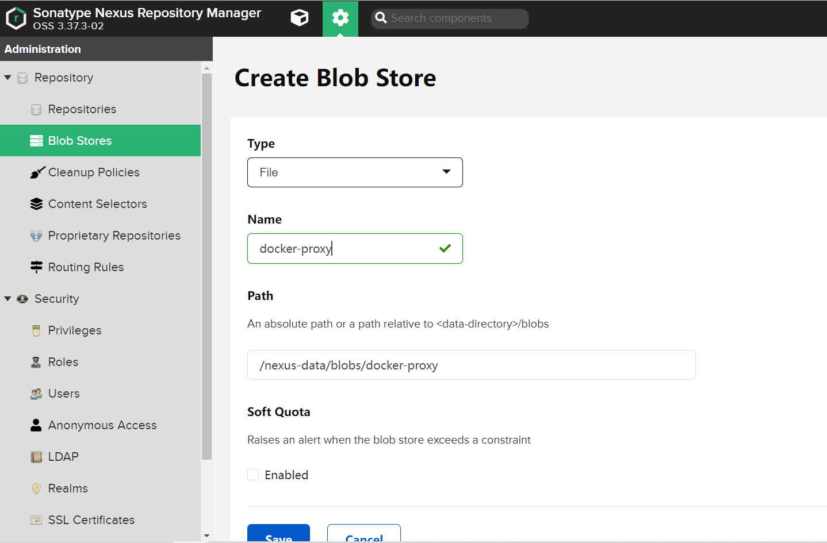Click the Path input field
Image resolution: width=827 pixels, height=543 pixels.
tap(472, 365)
